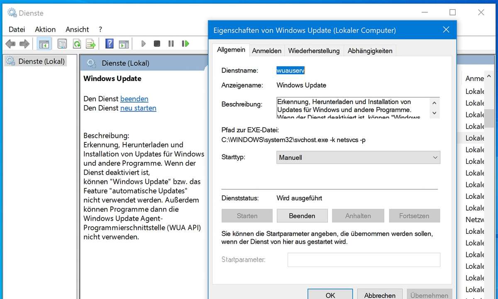The height and width of the screenshot is (299, 498).
Task: Click the up arrow in the Beschreibung box
Action: point(435,103)
